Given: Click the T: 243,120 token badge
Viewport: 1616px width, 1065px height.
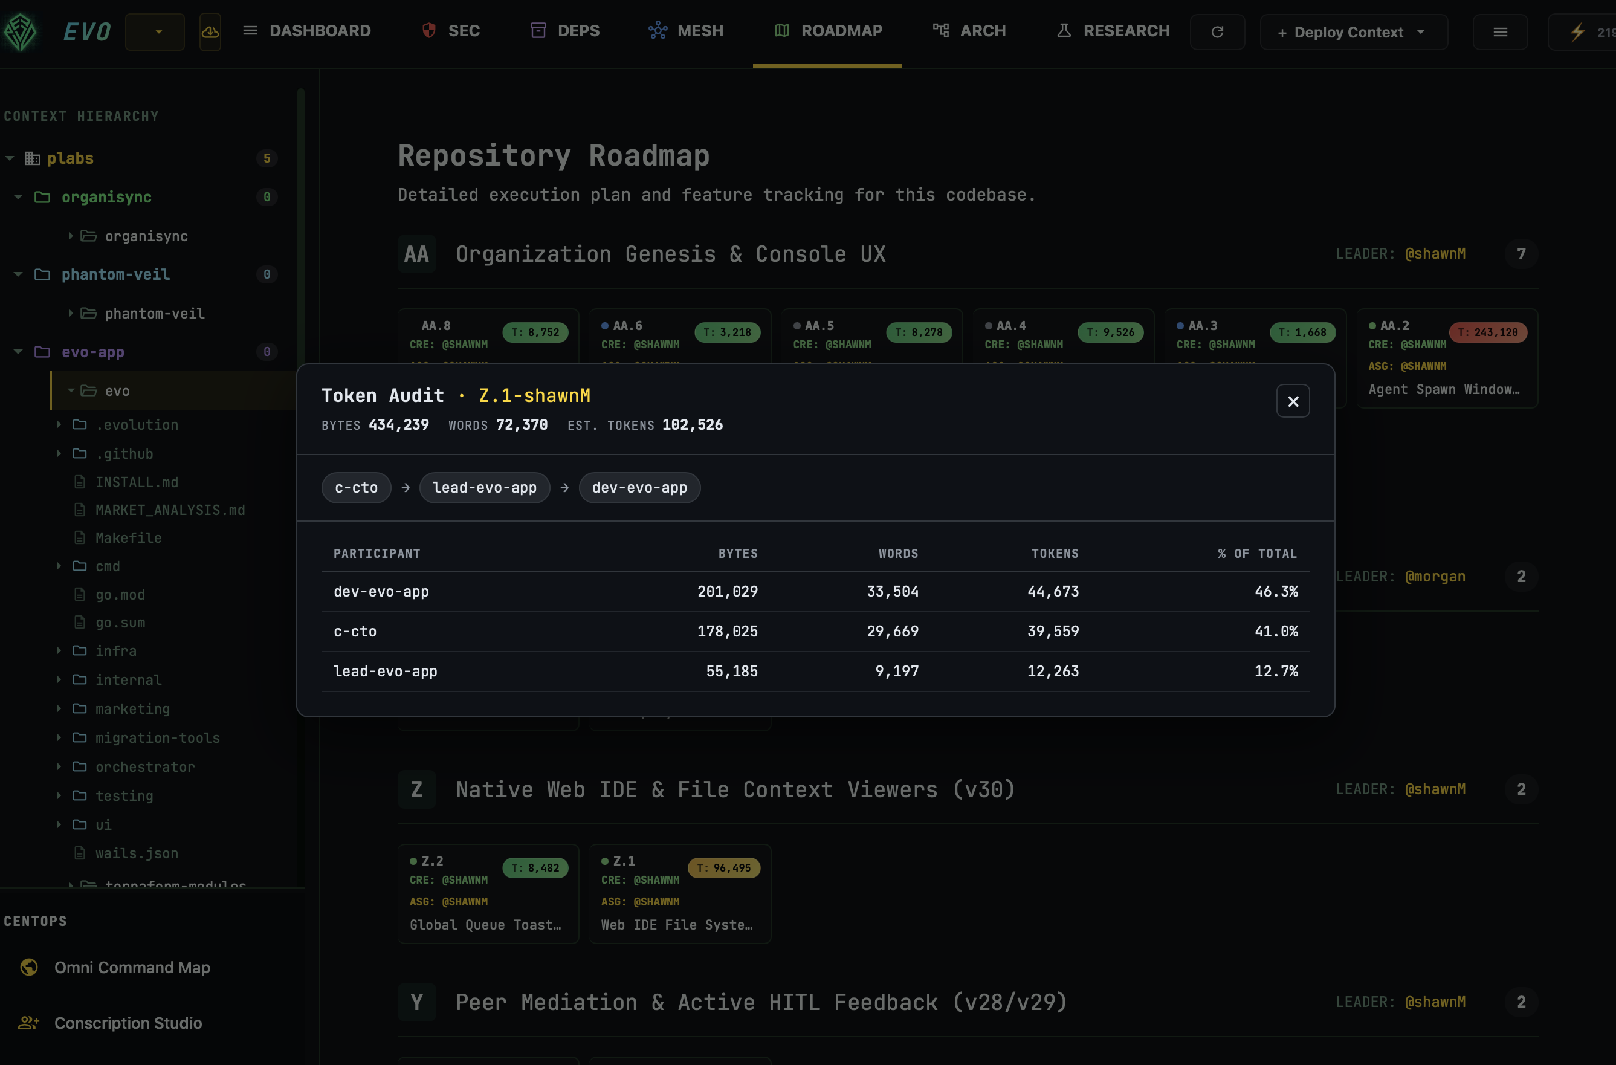Looking at the screenshot, I should click(1488, 332).
